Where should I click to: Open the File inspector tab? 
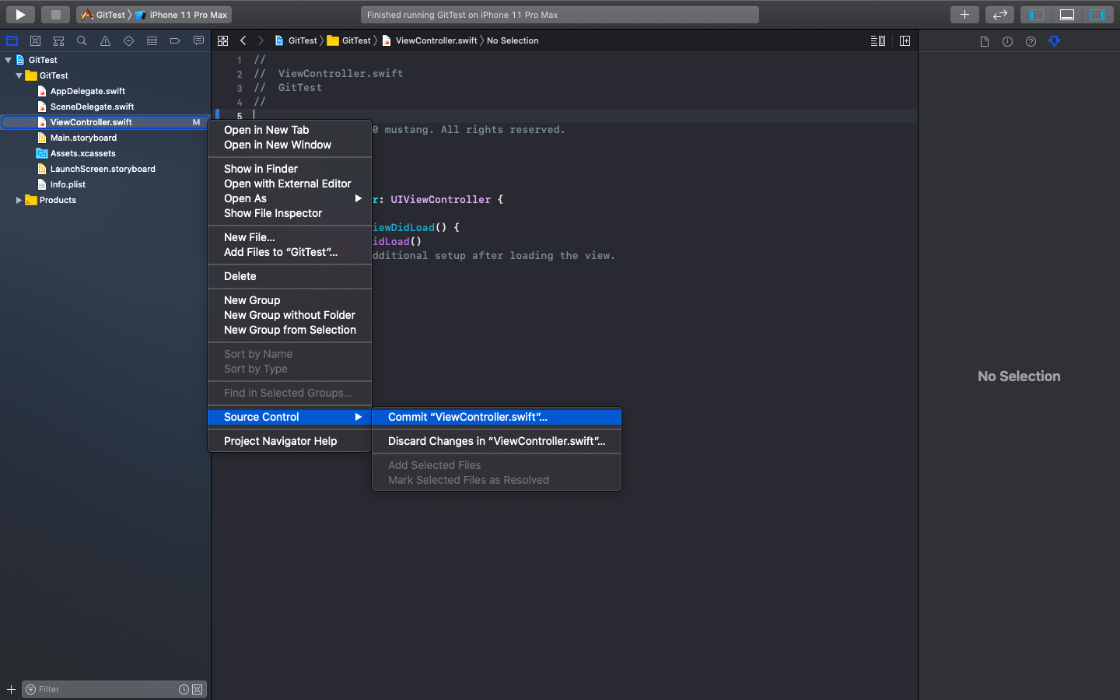coord(985,41)
